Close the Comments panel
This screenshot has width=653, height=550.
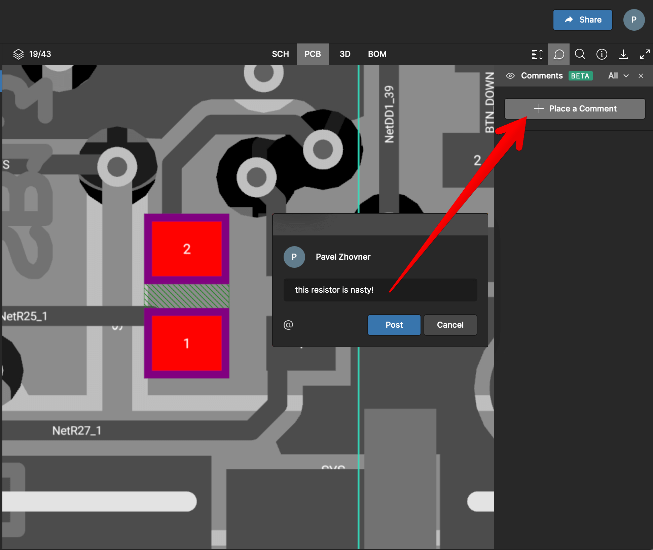(641, 76)
